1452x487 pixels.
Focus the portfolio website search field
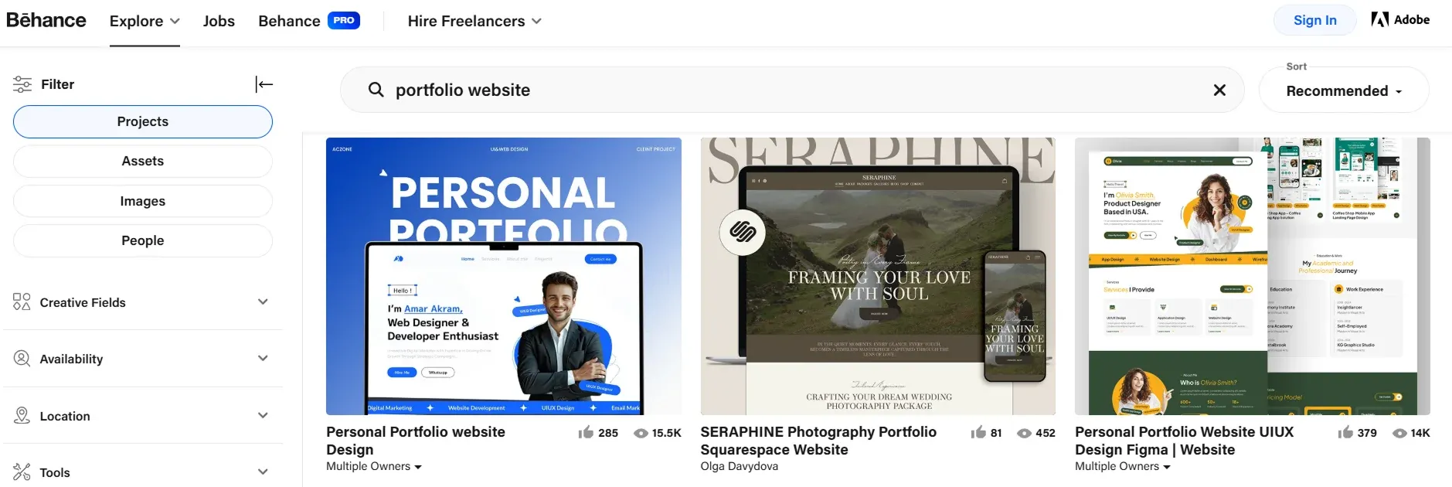792,90
